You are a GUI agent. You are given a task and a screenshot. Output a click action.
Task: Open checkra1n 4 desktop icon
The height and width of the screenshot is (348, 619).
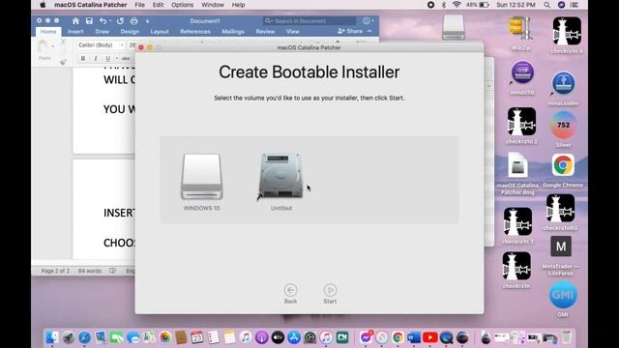click(567, 36)
